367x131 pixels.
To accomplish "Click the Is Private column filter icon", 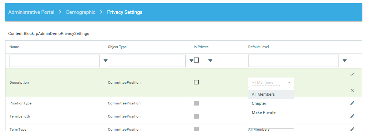I will tap(211, 60).
